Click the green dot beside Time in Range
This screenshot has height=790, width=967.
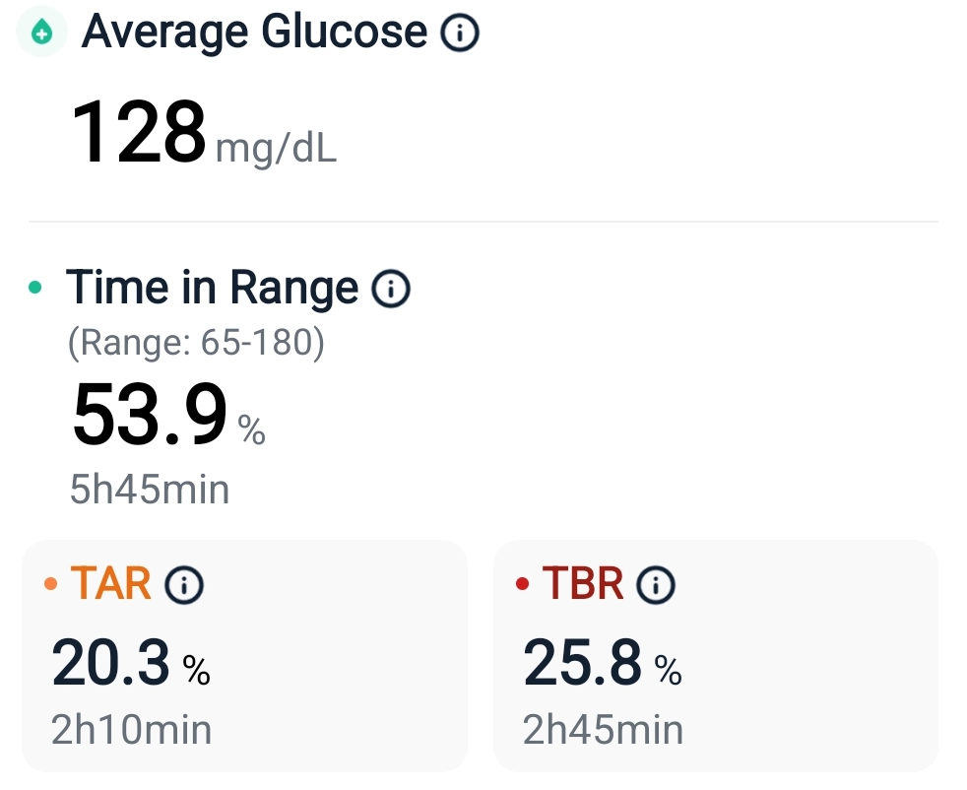click(36, 289)
